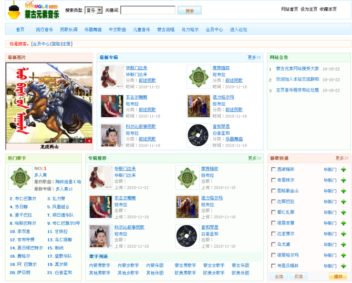Tick the checkbox for 达那巴拉
The image size is (352, 283).
pyautogui.click(x=273, y=201)
